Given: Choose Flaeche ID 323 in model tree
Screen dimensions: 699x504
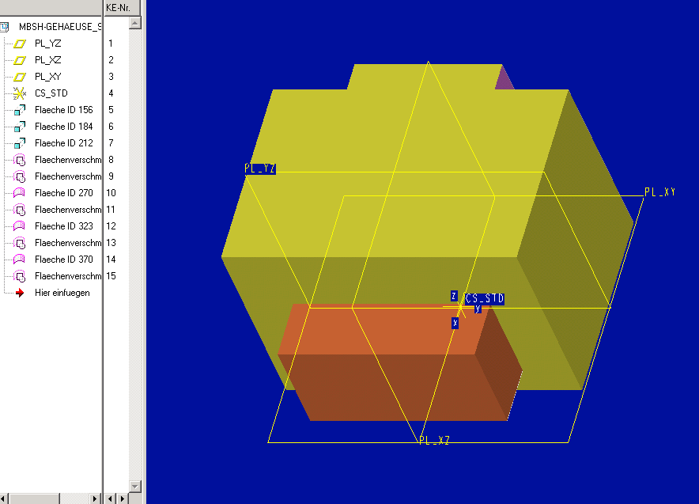Looking at the screenshot, I should 63,226.
